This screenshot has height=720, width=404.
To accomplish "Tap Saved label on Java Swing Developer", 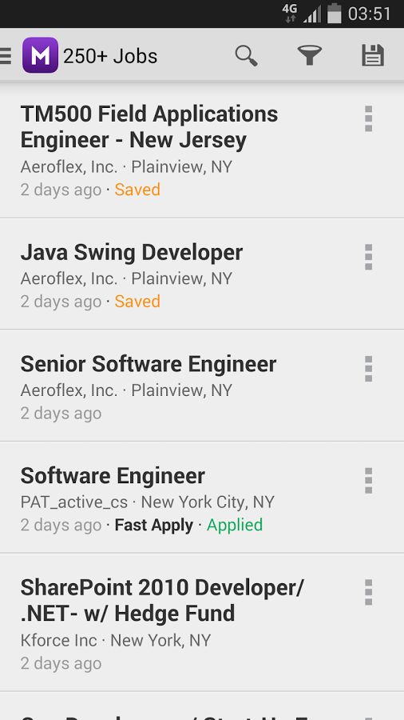I will click(x=137, y=302).
